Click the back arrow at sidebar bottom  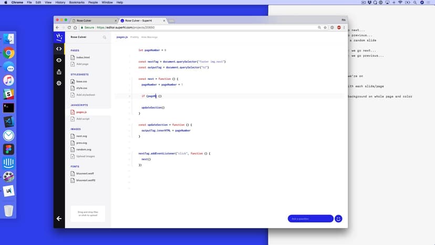pos(59,218)
